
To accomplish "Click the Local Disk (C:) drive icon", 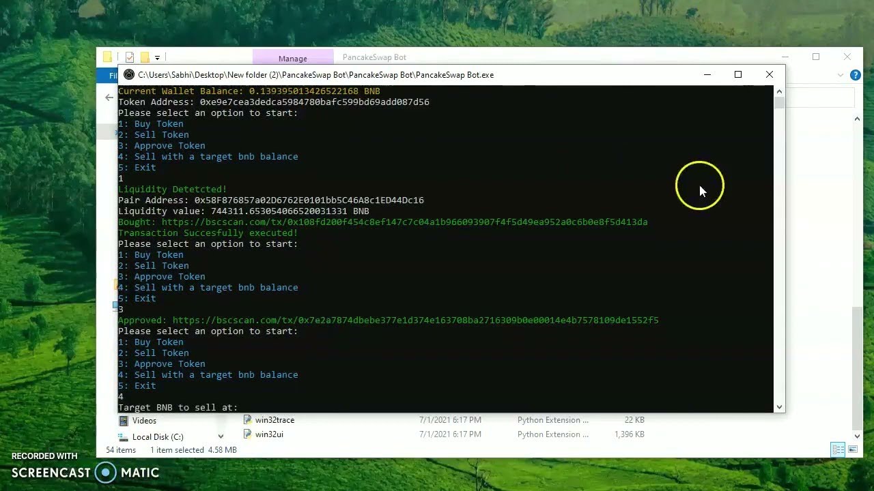I will click(123, 437).
